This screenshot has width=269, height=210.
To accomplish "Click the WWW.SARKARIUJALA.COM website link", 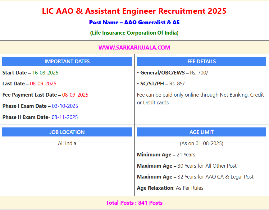I will click(x=134, y=48).
